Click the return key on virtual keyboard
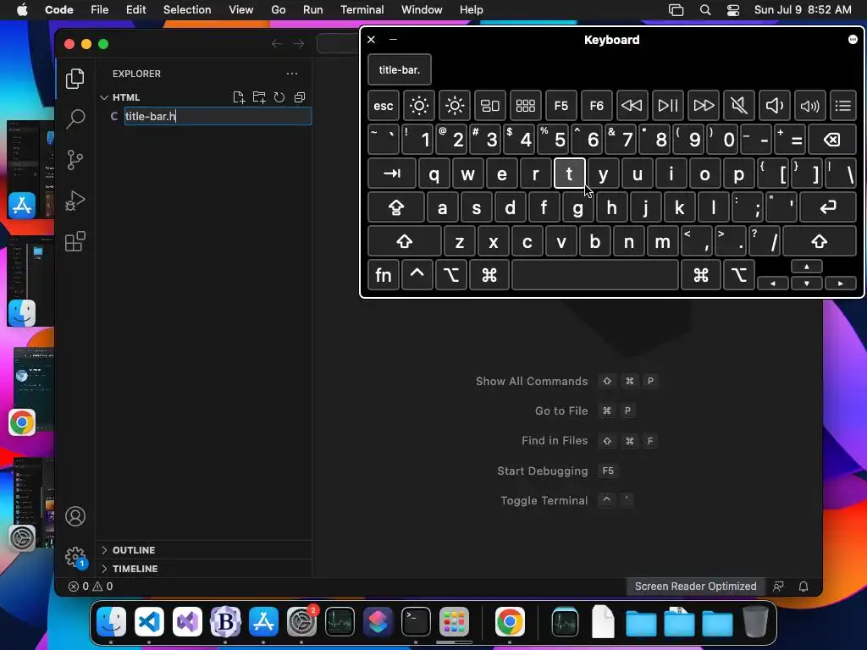Viewport: 867px width, 650px height. [x=828, y=207]
